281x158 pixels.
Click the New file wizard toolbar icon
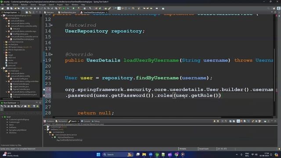tap(3, 8)
